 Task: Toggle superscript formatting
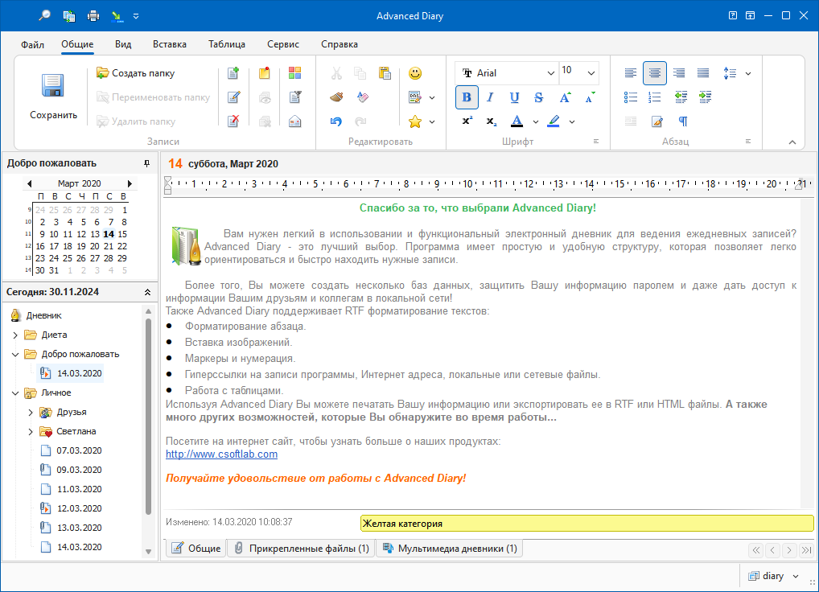[467, 121]
